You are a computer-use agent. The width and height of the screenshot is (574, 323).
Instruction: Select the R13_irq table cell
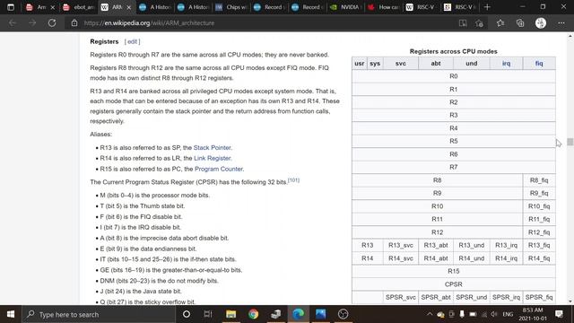pyautogui.click(x=506, y=245)
